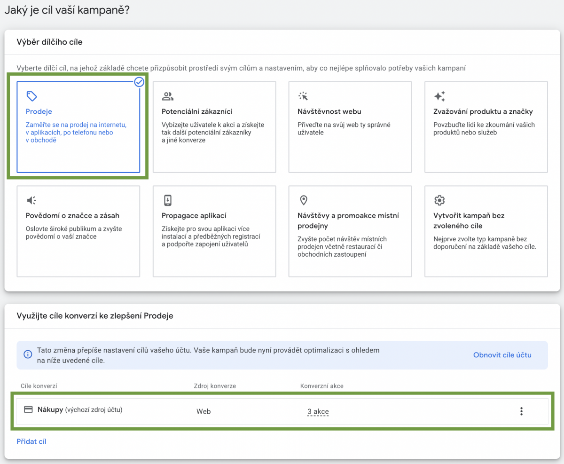Viewport: 564px width, 464px height.
Task: Click Obnovit cíle účtu link
Action: pos(502,355)
